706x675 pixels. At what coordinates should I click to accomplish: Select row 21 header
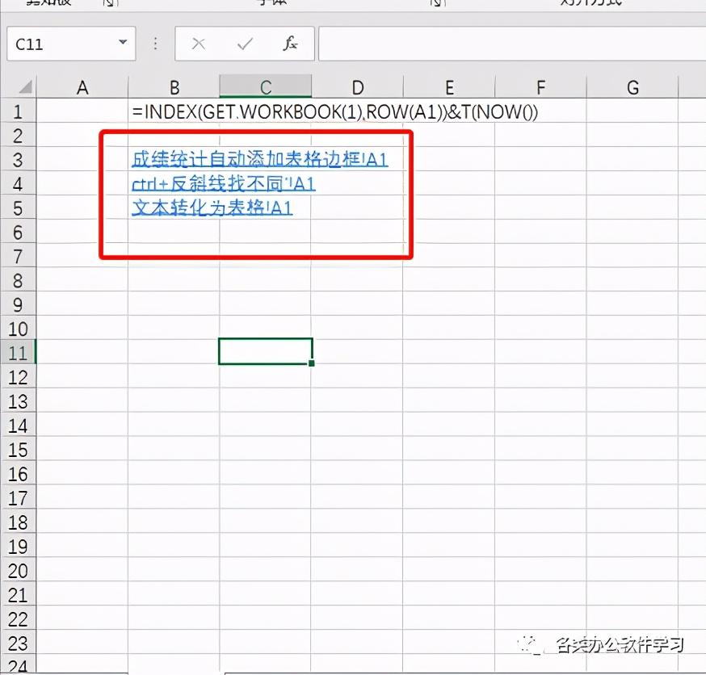coord(18,595)
